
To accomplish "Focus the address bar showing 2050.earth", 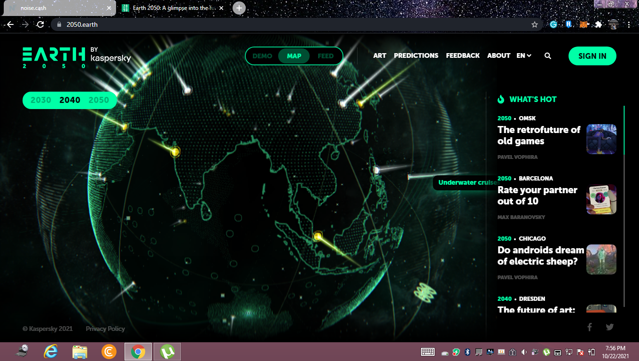I will (296, 24).
